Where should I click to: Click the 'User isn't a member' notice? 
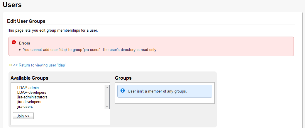point(157,91)
